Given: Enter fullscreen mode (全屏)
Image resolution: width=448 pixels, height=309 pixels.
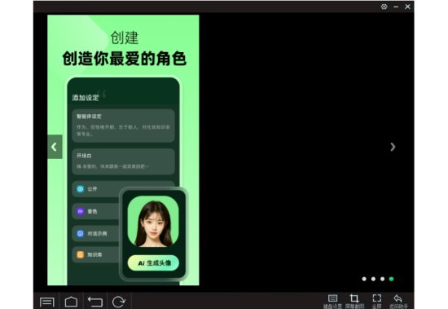Looking at the screenshot, I should [377, 302].
